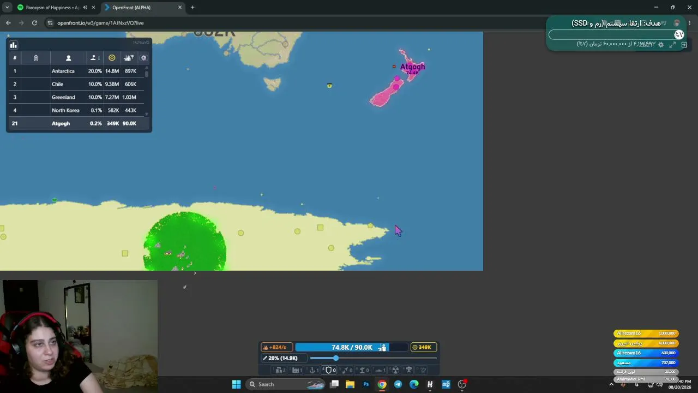Select the Atom Bomb radiation icon
This screenshot has height=393, width=698.
(x=396, y=370)
